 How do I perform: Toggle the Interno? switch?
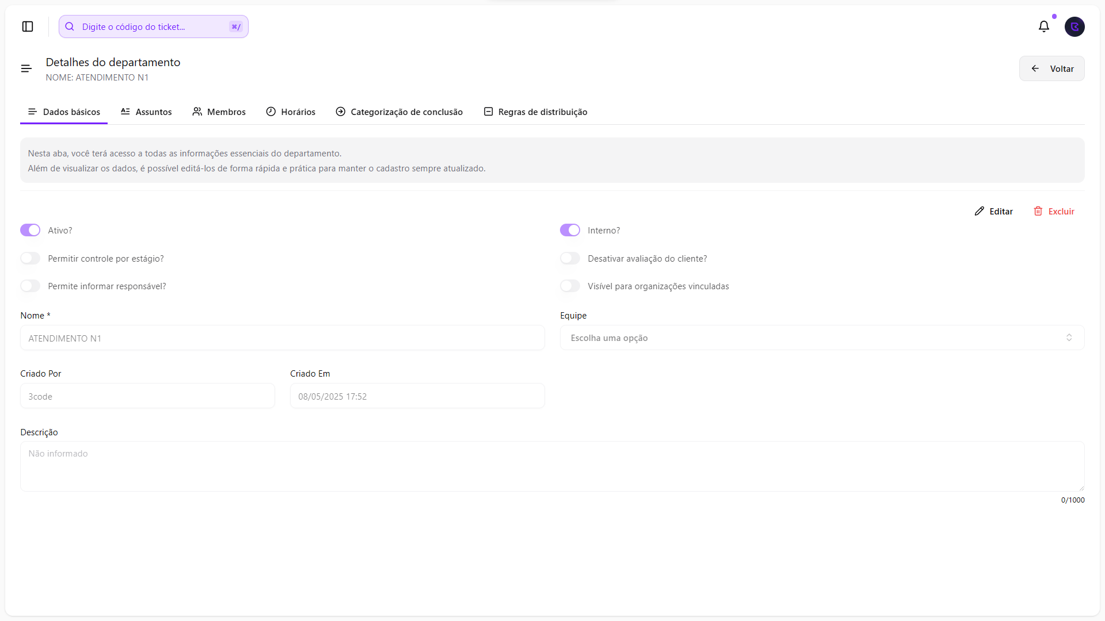[570, 230]
